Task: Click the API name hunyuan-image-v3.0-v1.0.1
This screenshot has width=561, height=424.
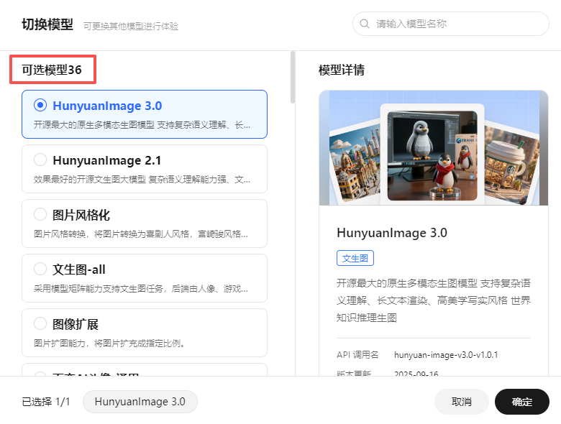Action: 446,354
